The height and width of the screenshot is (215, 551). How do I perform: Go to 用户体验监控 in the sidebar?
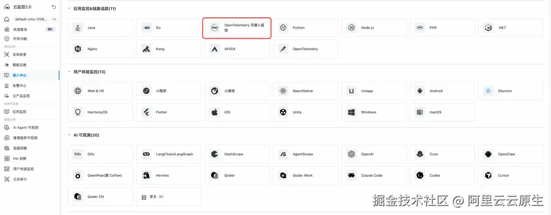(30, 169)
